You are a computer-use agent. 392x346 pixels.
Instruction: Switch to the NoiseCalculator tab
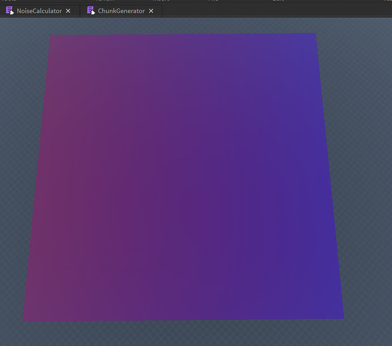click(39, 11)
